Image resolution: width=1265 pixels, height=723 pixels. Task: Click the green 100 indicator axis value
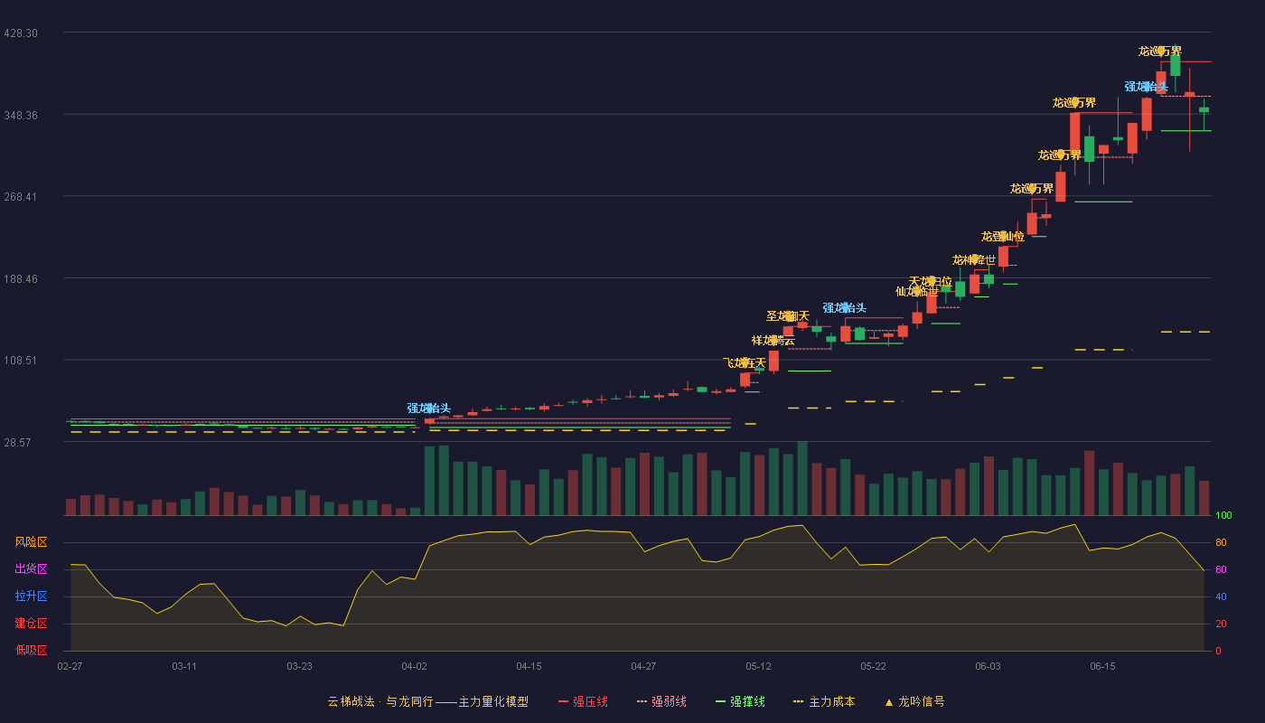pos(1223,515)
